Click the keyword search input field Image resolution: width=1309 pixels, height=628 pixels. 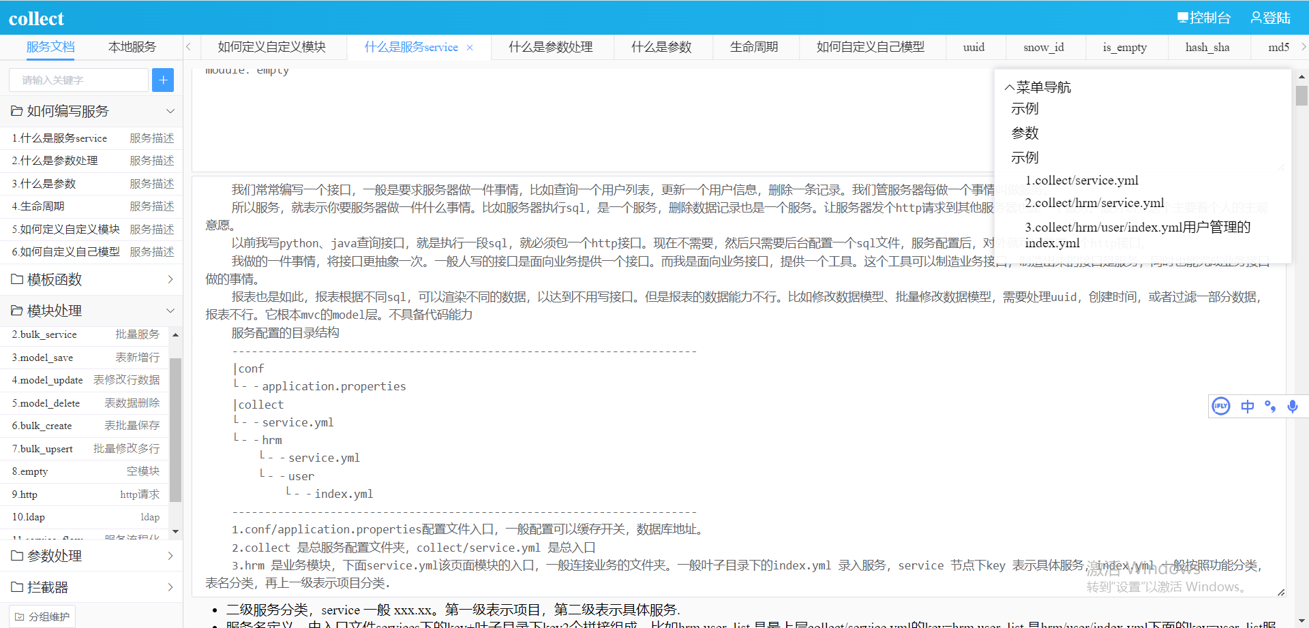tap(78, 80)
